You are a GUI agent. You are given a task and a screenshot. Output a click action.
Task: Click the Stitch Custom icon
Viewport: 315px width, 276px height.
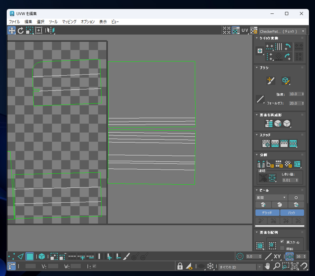293,143
